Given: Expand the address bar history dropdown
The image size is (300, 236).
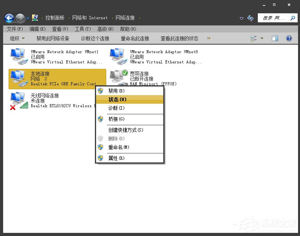Looking at the screenshot, I should [241, 18].
